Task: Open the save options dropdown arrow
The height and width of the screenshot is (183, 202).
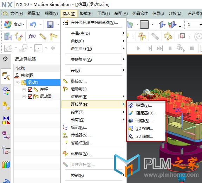Action: (x=58, y=24)
